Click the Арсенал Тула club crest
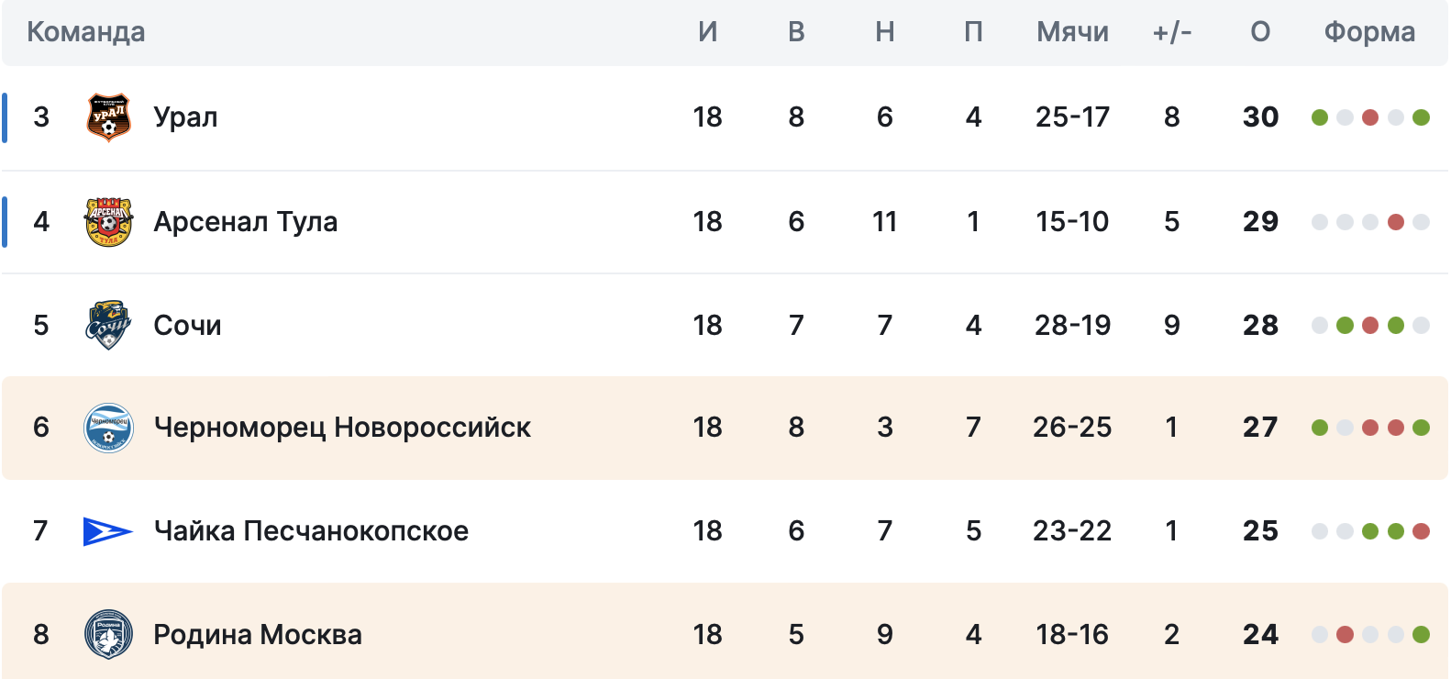 tap(108, 221)
